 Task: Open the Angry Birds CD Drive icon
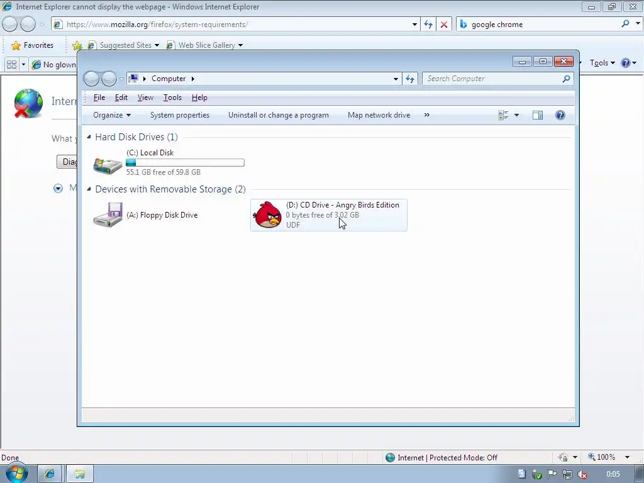(267, 215)
